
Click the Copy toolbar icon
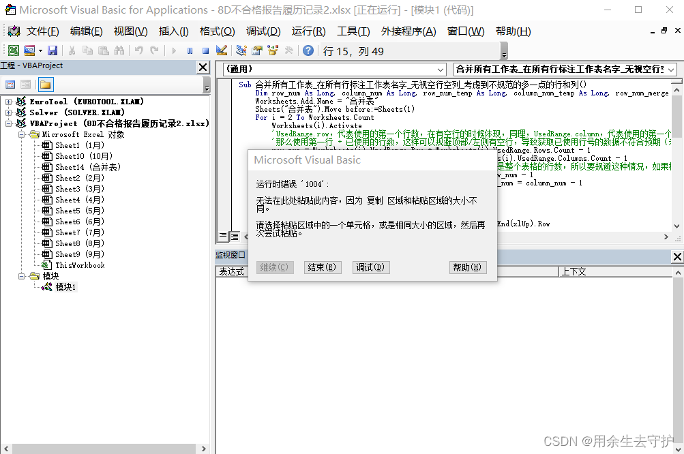[88, 50]
